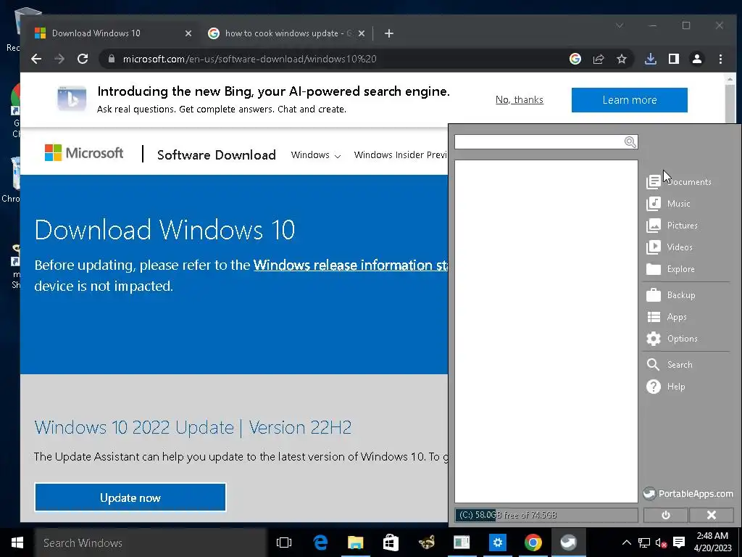The height and width of the screenshot is (557, 742).
Task: Reload the Chrome page
Action: click(x=83, y=59)
